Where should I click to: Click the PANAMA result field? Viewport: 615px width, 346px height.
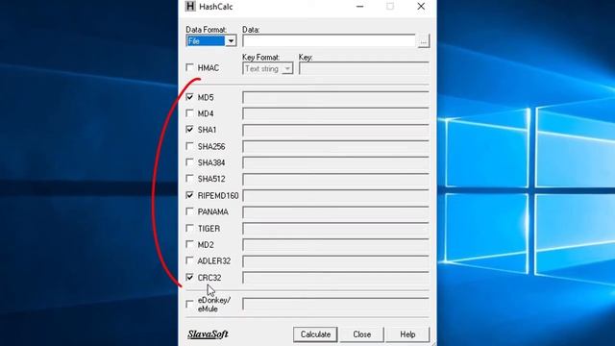pos(335,211)
